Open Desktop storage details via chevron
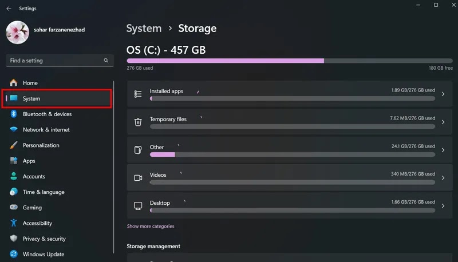This screenshot has width=458, height=262. tap(443, 206)
